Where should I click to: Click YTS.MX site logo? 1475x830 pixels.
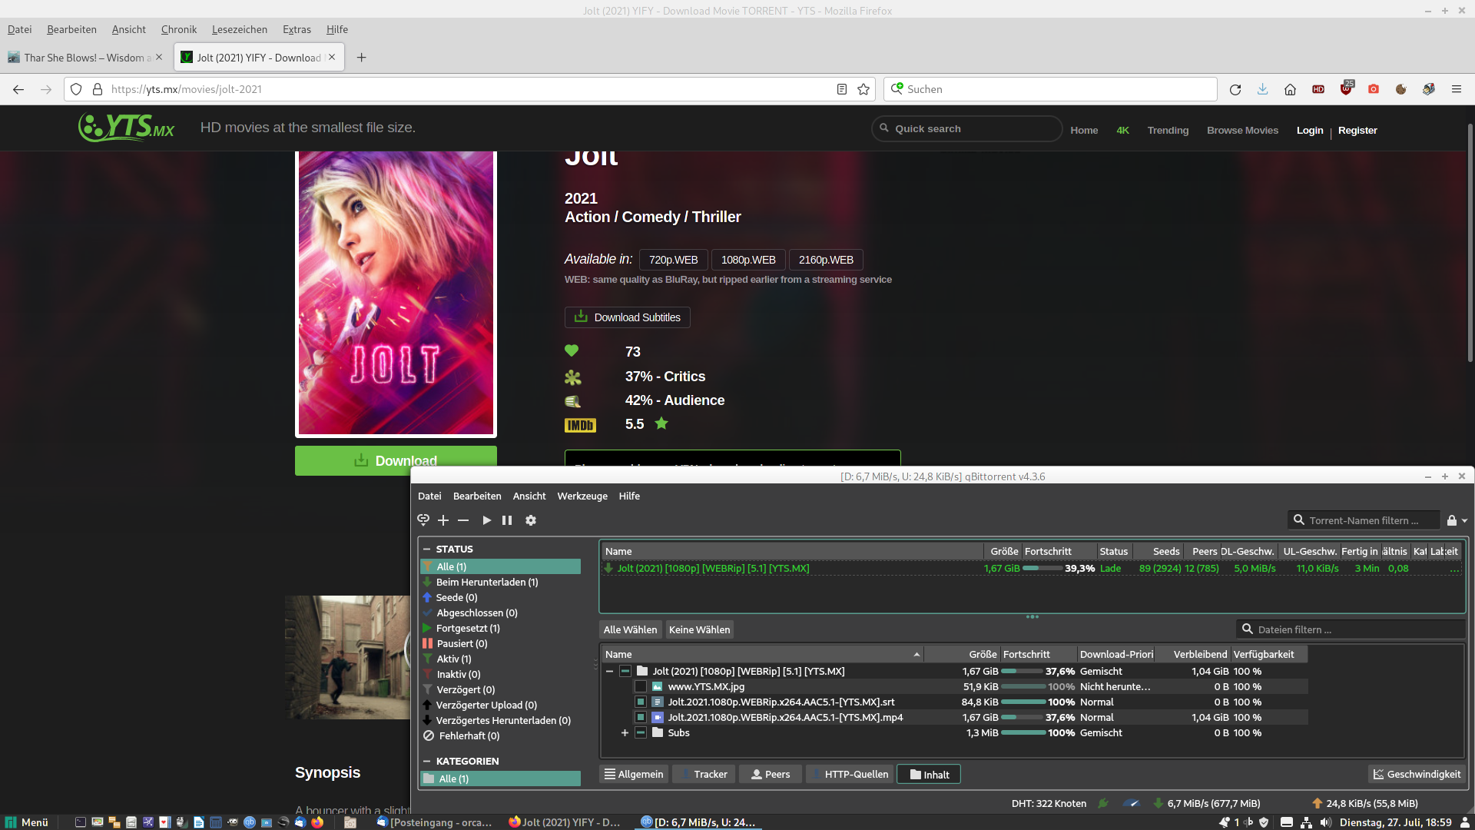pyautogui.click(x=127, y=128)
